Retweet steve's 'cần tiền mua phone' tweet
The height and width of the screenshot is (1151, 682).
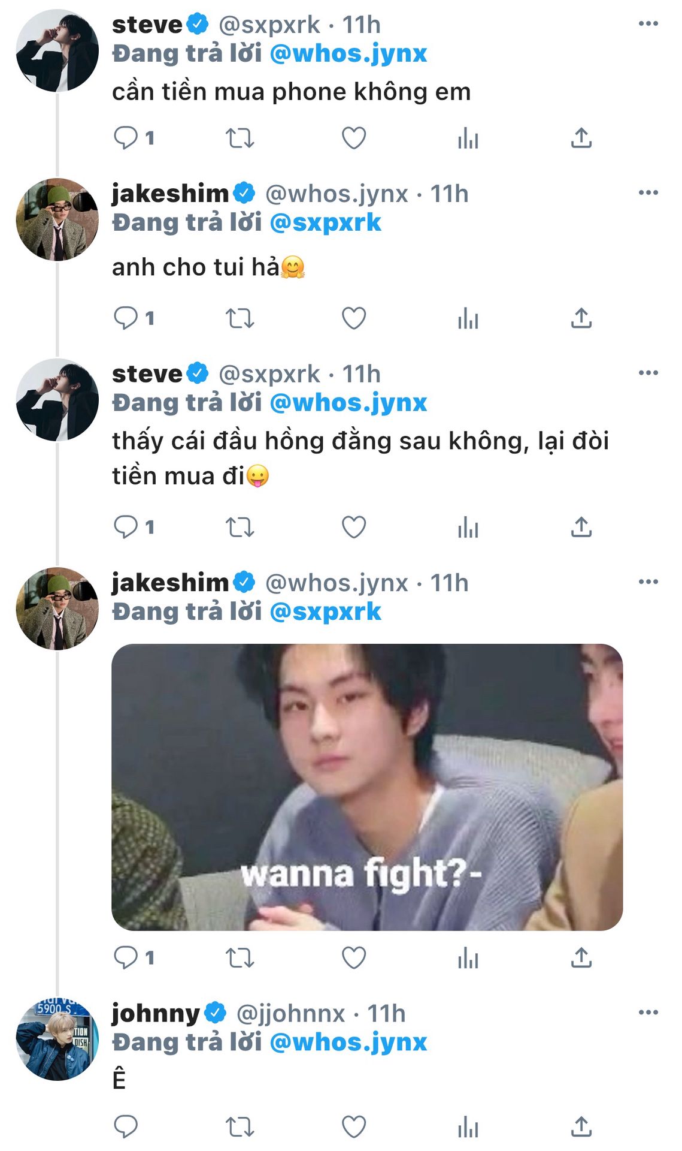tap(240, 138)
